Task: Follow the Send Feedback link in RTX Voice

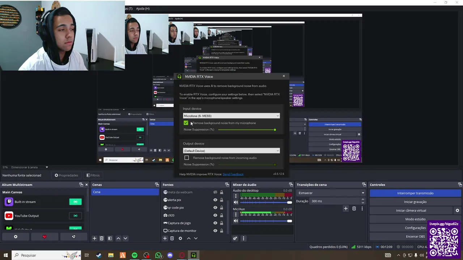Action: point(233,174)
